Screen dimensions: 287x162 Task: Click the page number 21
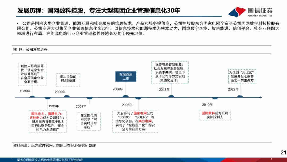point(283,153)
